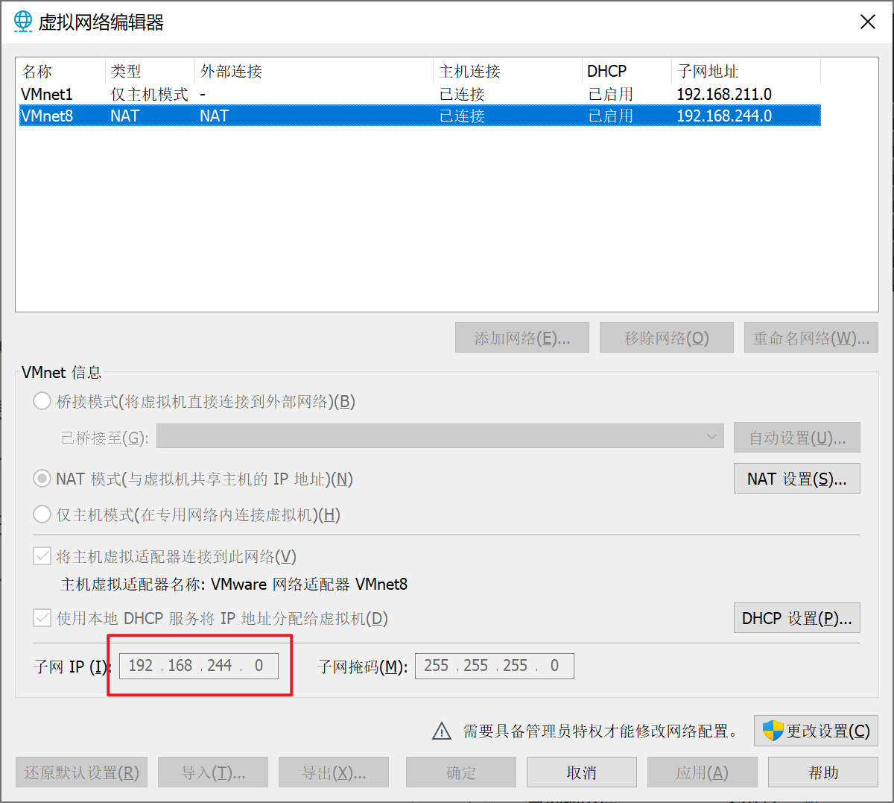Close the Virtual Network Editor window
Viewport: 894px width, 803px height.
pyautogui.click(x=868, y=22)
